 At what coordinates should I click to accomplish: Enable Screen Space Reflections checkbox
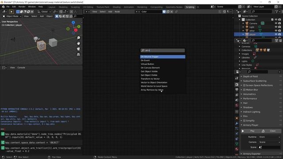click(x=244, y=85)
